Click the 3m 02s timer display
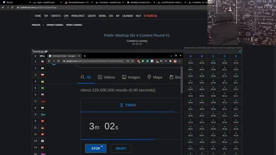 click(103, 126)
